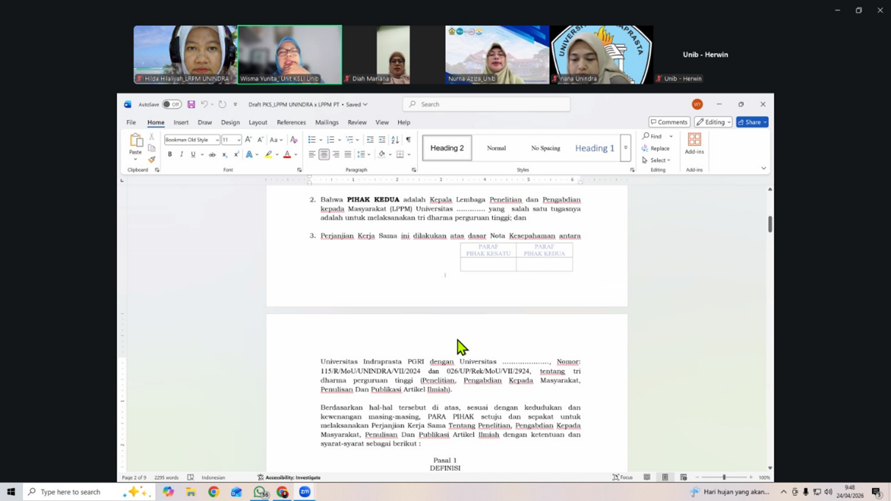The width and height of the screenshot is (891, 501).
Task: Open the Add-ins ribbon icon
Action: coord(694,143)
